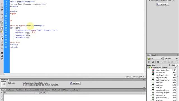Click the Indent Code icon

[2, 53]
